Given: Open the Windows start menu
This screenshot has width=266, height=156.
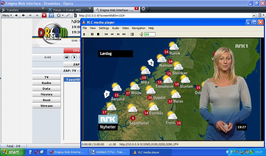Looking at the screenshot, I should click(x=12, y=152).
